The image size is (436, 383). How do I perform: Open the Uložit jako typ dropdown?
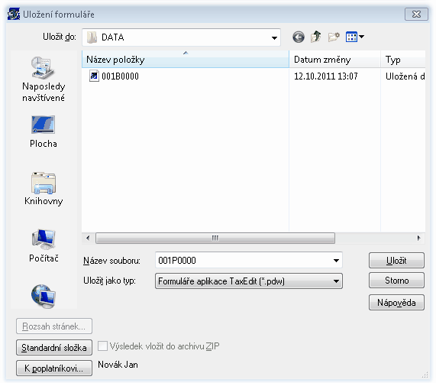[x=249, y=281]
